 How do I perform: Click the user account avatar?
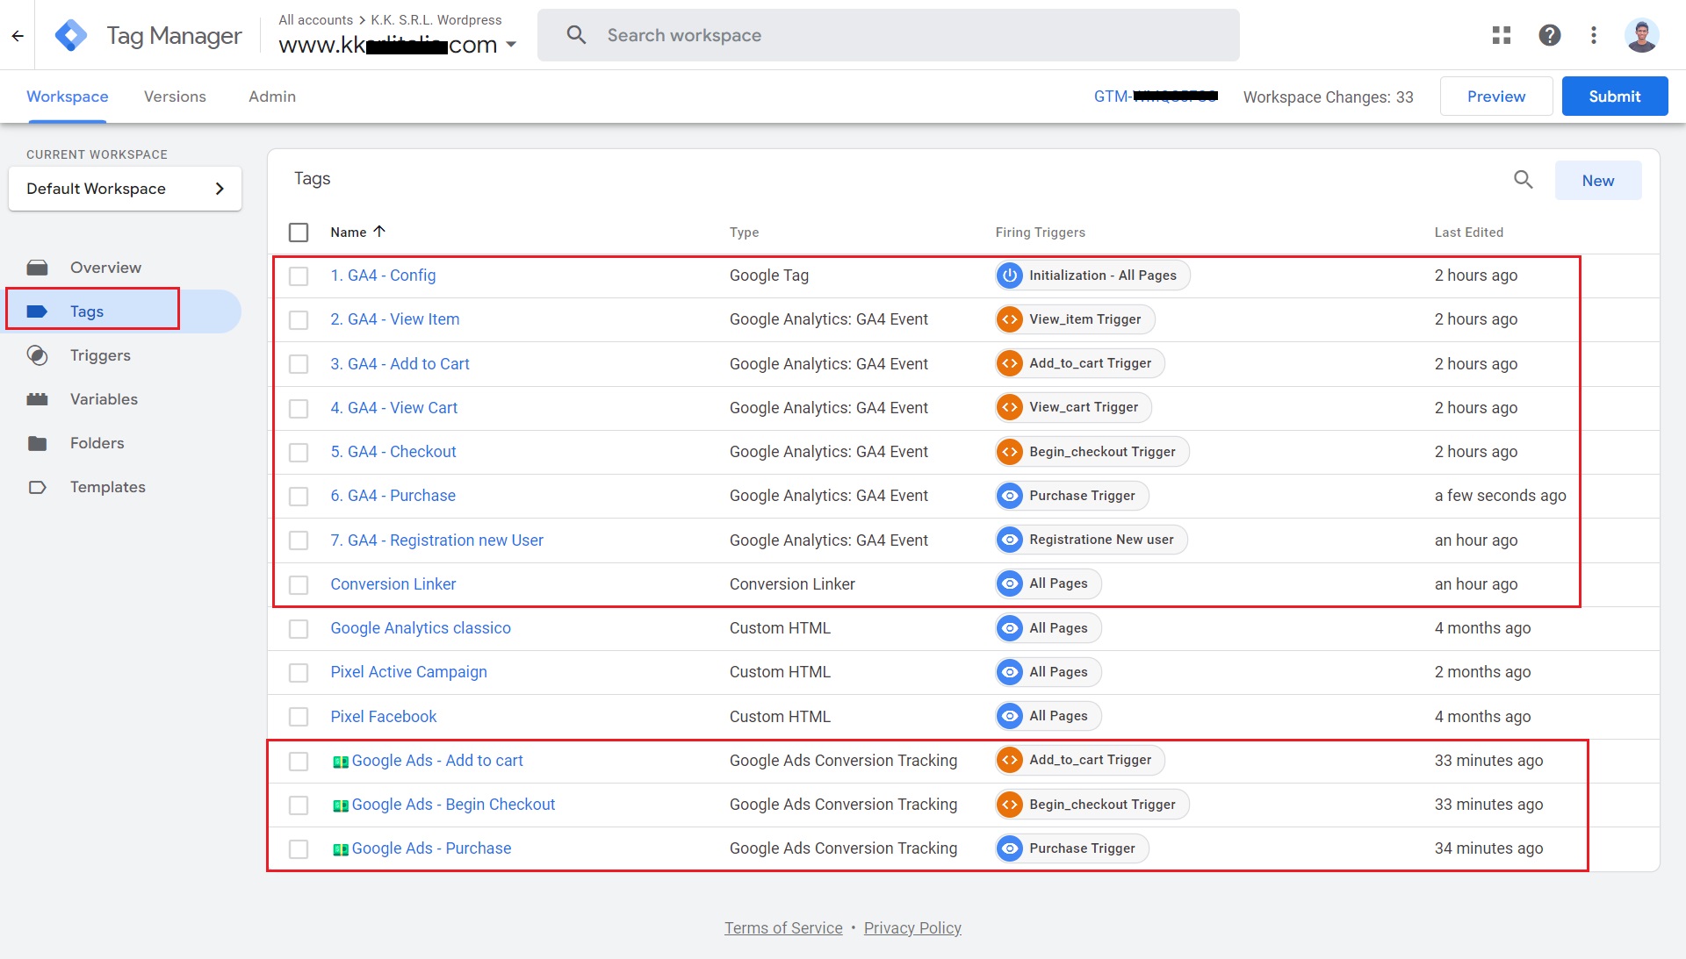(1641, 35)
